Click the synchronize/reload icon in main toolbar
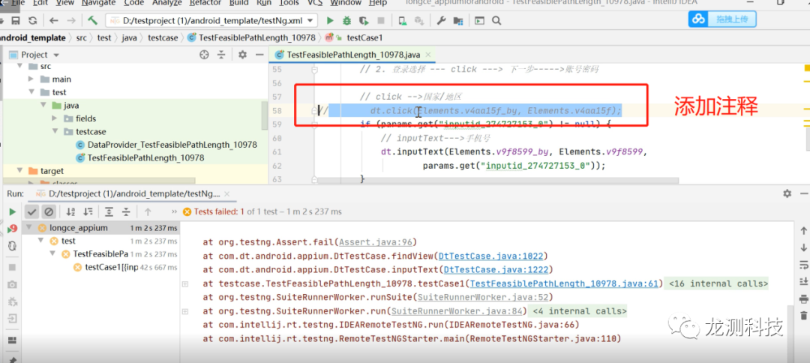The image size is (810, 363). 32,21
